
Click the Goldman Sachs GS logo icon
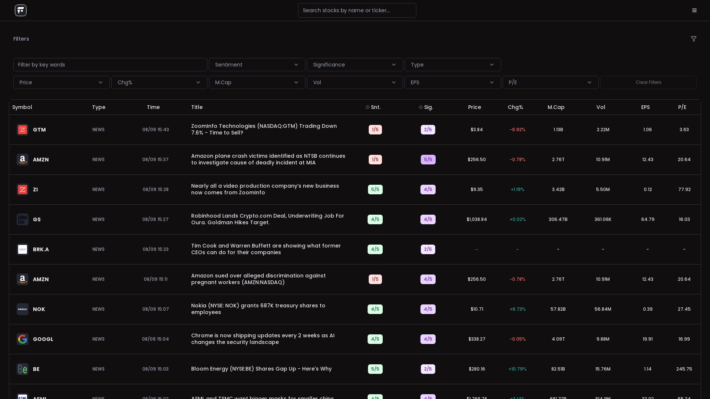pos(23,219)
